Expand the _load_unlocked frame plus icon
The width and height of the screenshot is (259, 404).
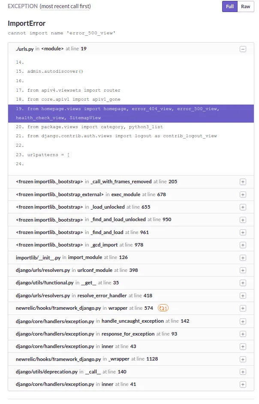coord(243,207)
